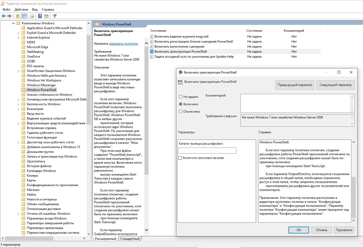Image resolution: width=363 pixels, height=248 pixels.
Task: Click the up-one-level folder toolbar icon
Action: coord(18,16)
